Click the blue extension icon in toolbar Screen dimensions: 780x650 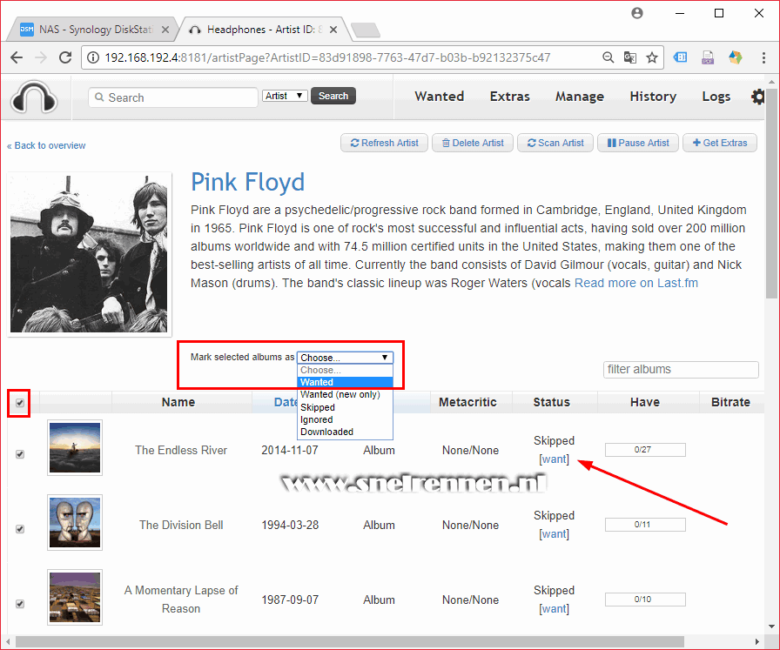point(680,57)
